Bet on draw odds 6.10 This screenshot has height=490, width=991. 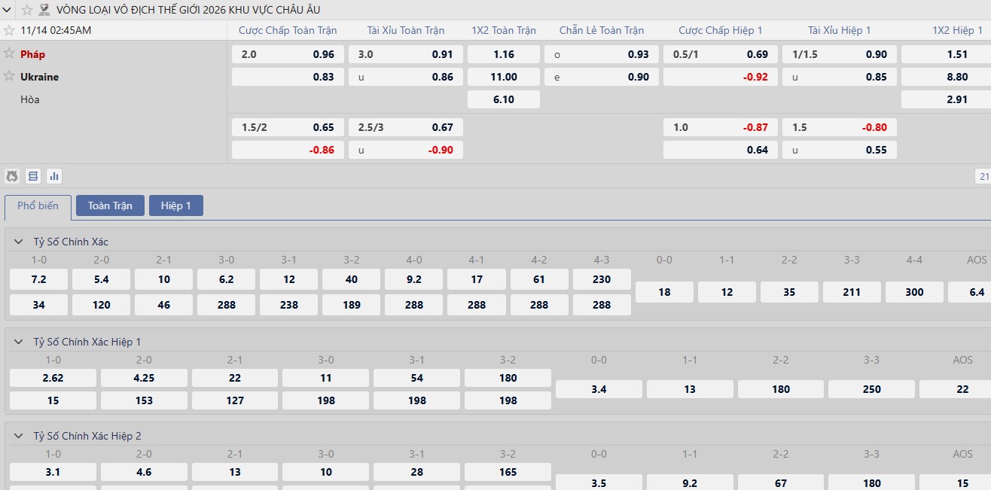tap(503, 99)
